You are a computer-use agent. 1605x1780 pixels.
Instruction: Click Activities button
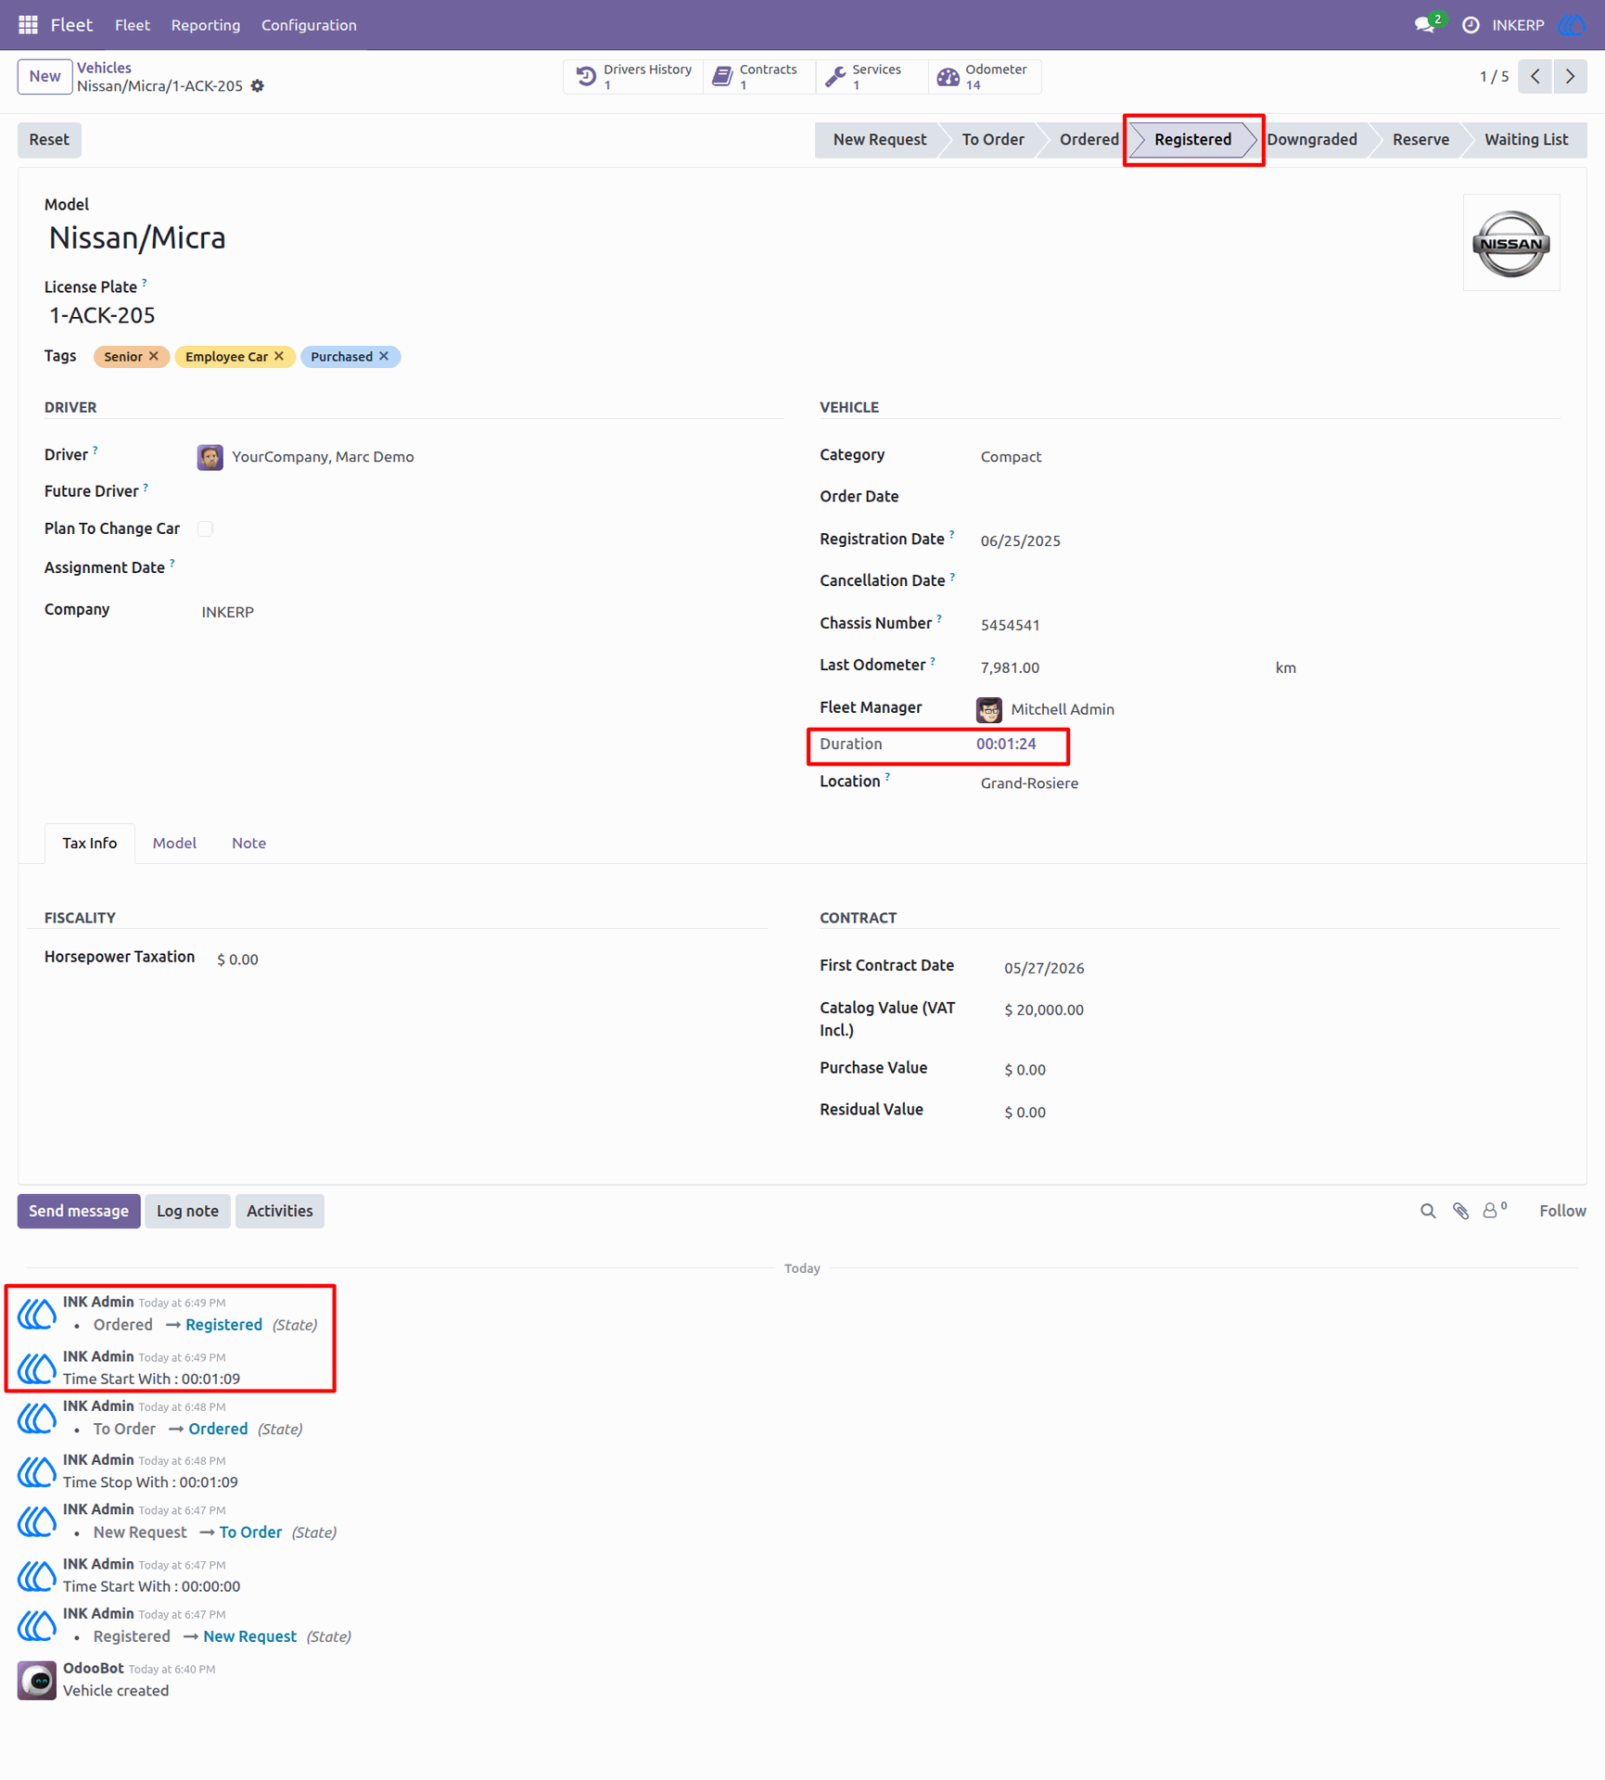[279, 1211]
